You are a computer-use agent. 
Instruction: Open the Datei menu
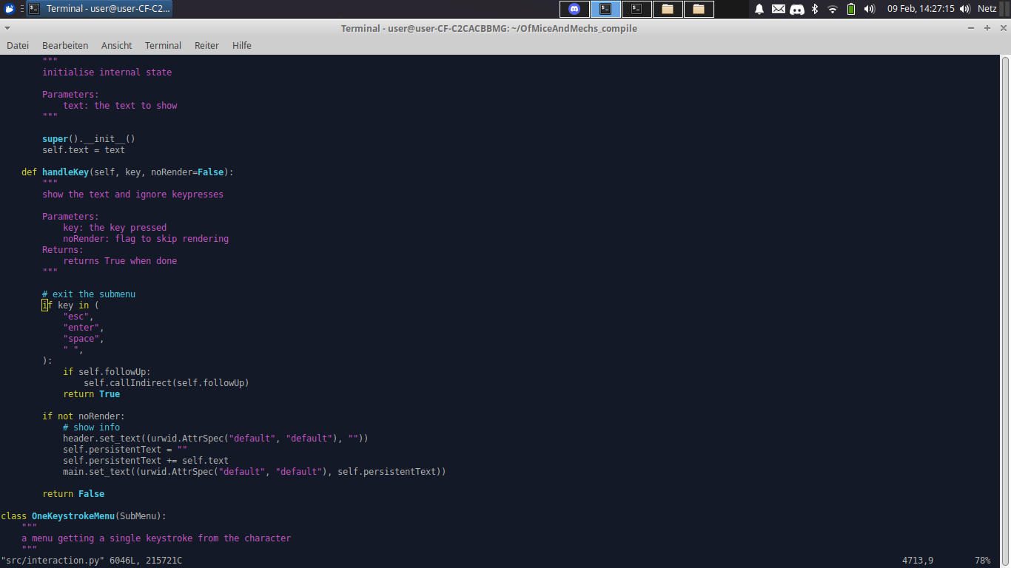point(18,45)
